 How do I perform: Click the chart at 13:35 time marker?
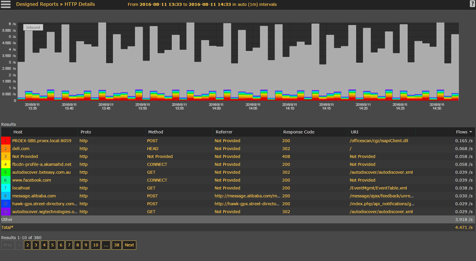coord(32,106)
